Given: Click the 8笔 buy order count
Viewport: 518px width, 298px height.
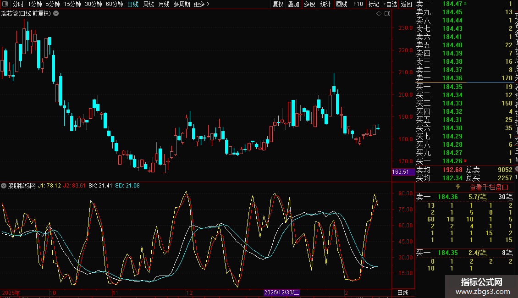Looking at the screenshot, I should (x=507, y=253).
